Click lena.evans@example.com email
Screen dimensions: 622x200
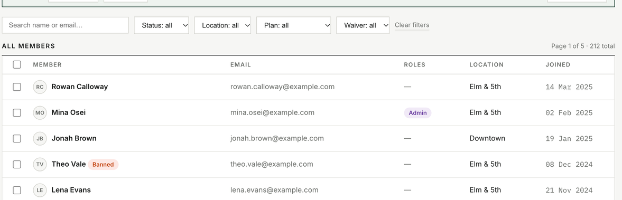[274, 190]
